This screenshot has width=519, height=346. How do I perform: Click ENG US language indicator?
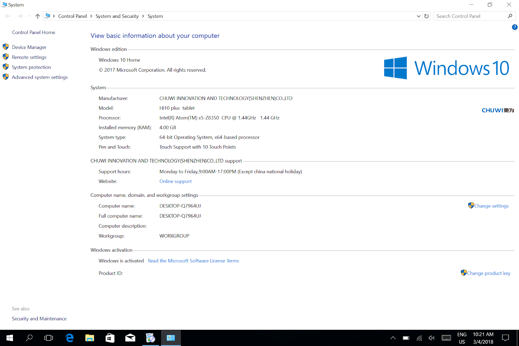point(462,338)
